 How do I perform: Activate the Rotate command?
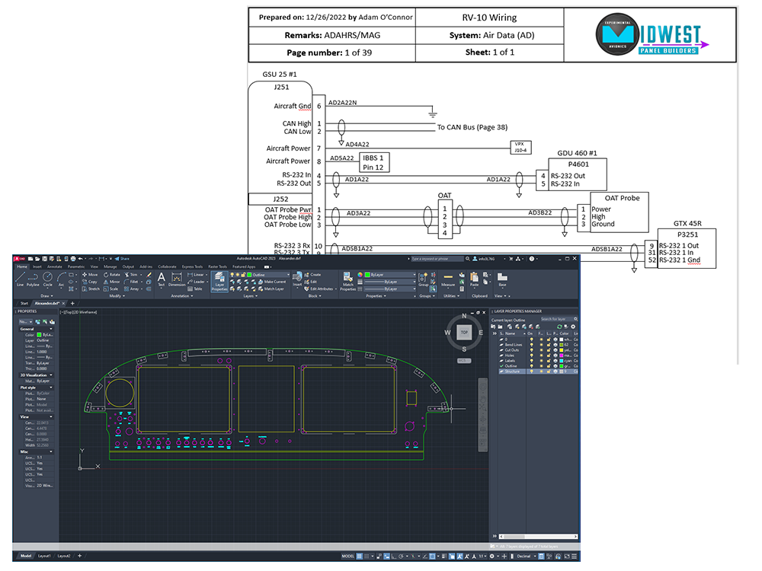pos(112,275)
